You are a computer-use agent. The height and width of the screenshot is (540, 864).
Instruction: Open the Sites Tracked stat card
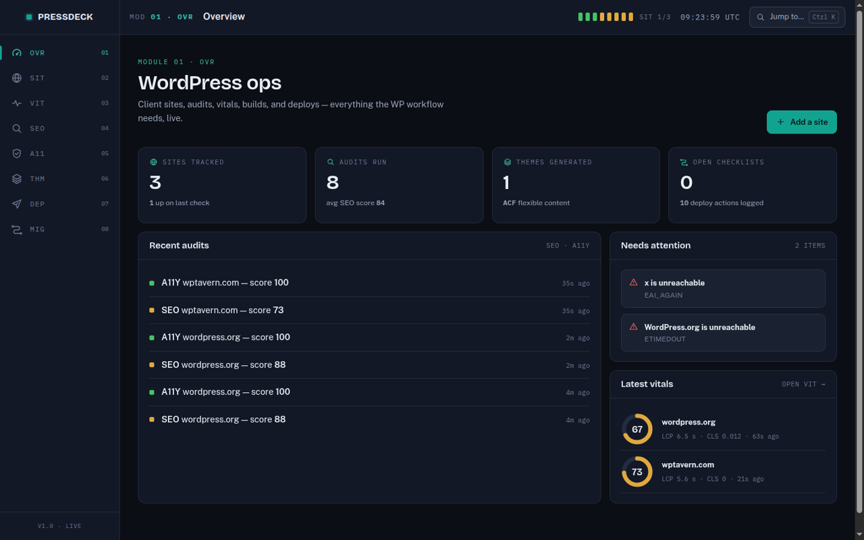[222, 185]
